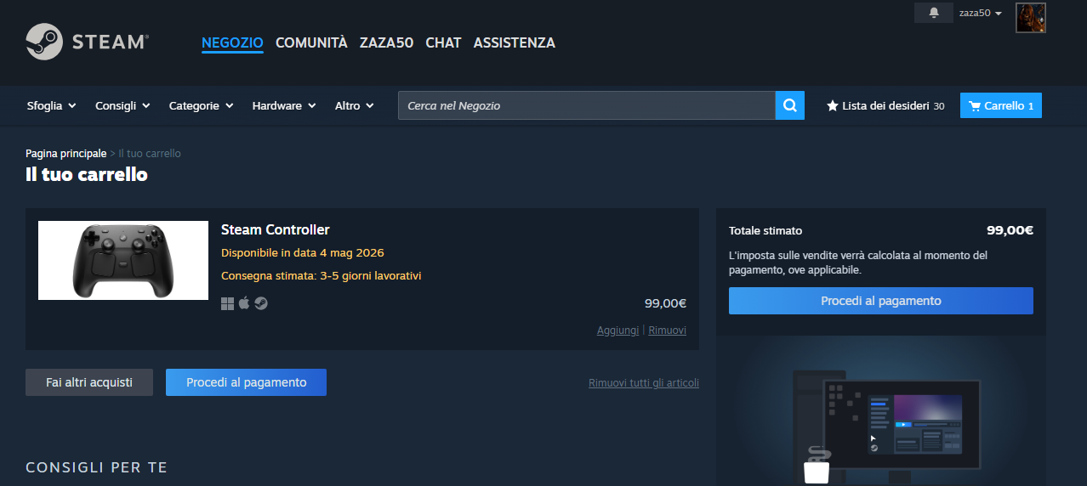Open Lista dei desideri

pyautogui.click(x=885, y=106)
